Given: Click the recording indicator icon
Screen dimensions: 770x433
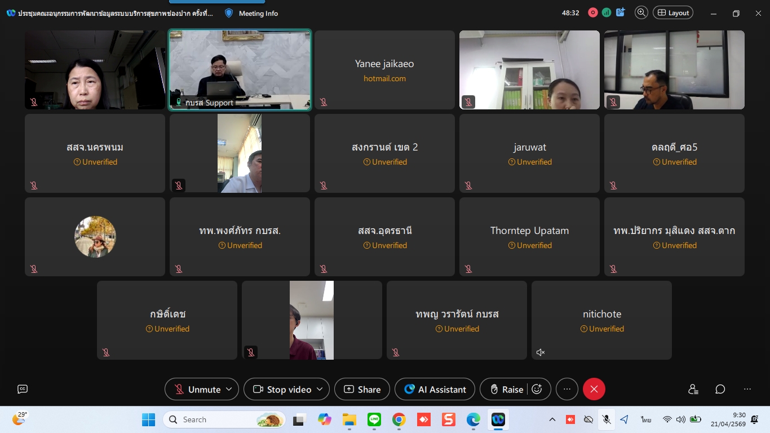Looking at the screenshot, I should [593, 12].
